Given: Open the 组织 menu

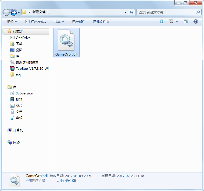Looking at the screenshot, I should (x=12, y=21).
